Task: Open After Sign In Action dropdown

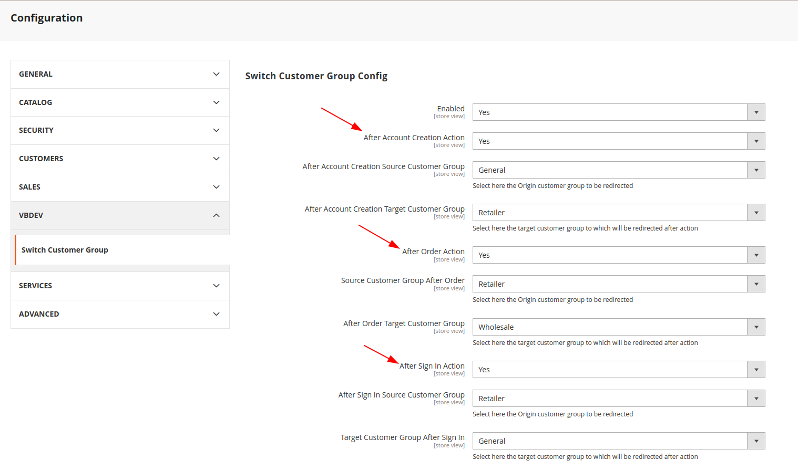Action: pos(618,370)
